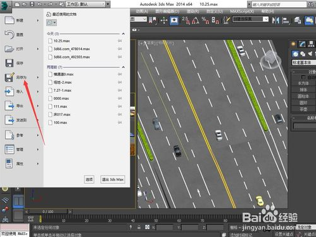This screenshot has width=316, height=237.
Task: Open the Help (H) menu
Action: pos(268,11)
